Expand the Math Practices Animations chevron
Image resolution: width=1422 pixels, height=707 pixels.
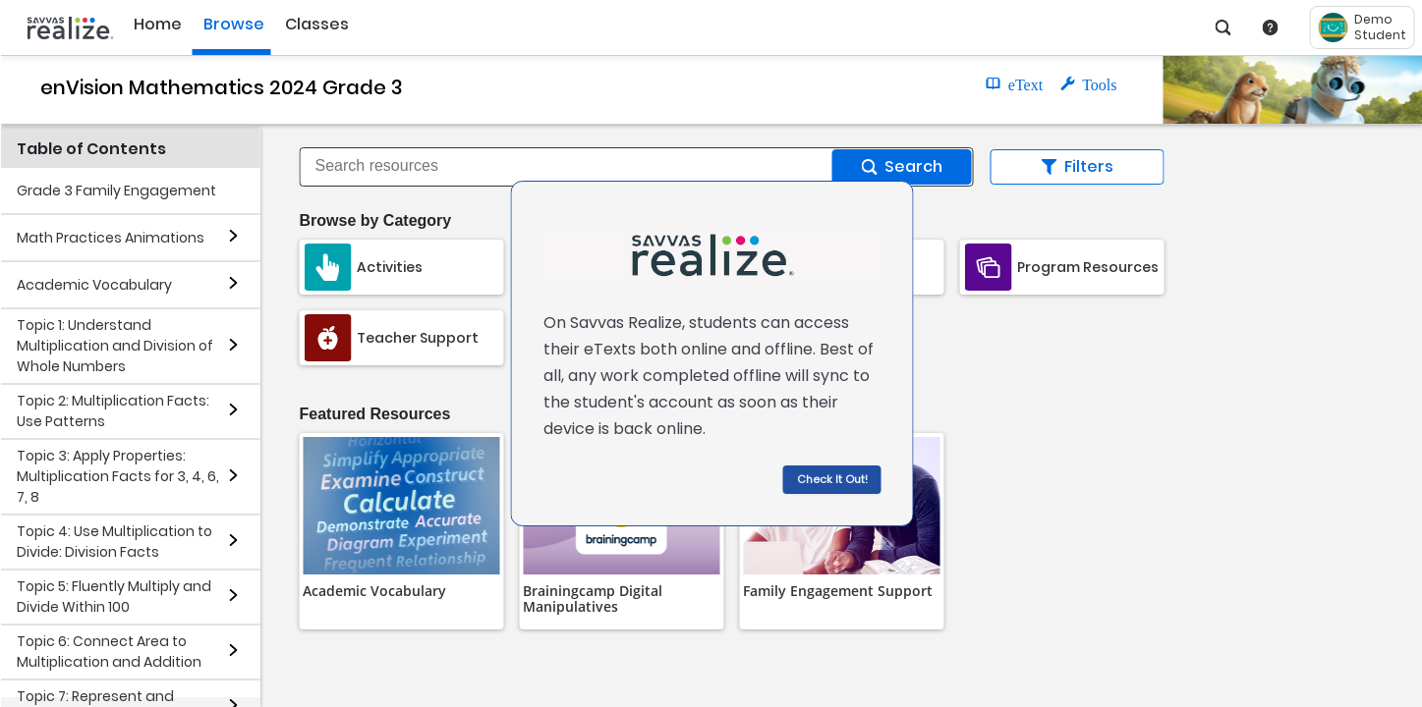click(x=233, y=237)
